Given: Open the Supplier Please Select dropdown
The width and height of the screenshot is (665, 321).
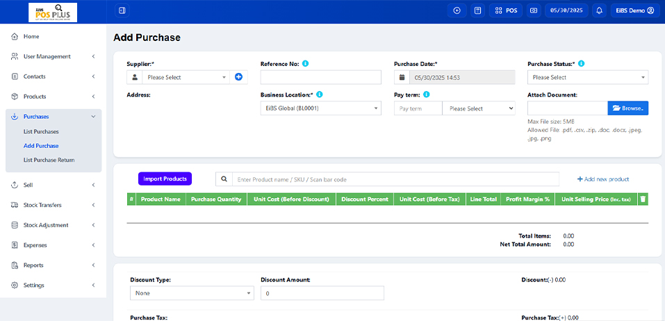Looking at the screenshot, I should pos(186,77).
